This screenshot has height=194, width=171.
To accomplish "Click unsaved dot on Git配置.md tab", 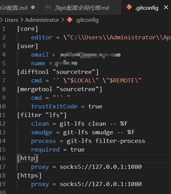I will 33,7.
